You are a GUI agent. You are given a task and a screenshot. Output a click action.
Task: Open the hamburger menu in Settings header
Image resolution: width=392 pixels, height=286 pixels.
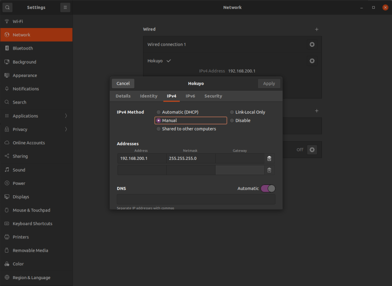click(x=65, y=7)
